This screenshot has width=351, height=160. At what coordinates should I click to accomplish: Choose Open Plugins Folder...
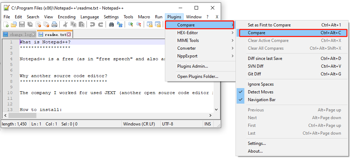click(x=200, y=76)
